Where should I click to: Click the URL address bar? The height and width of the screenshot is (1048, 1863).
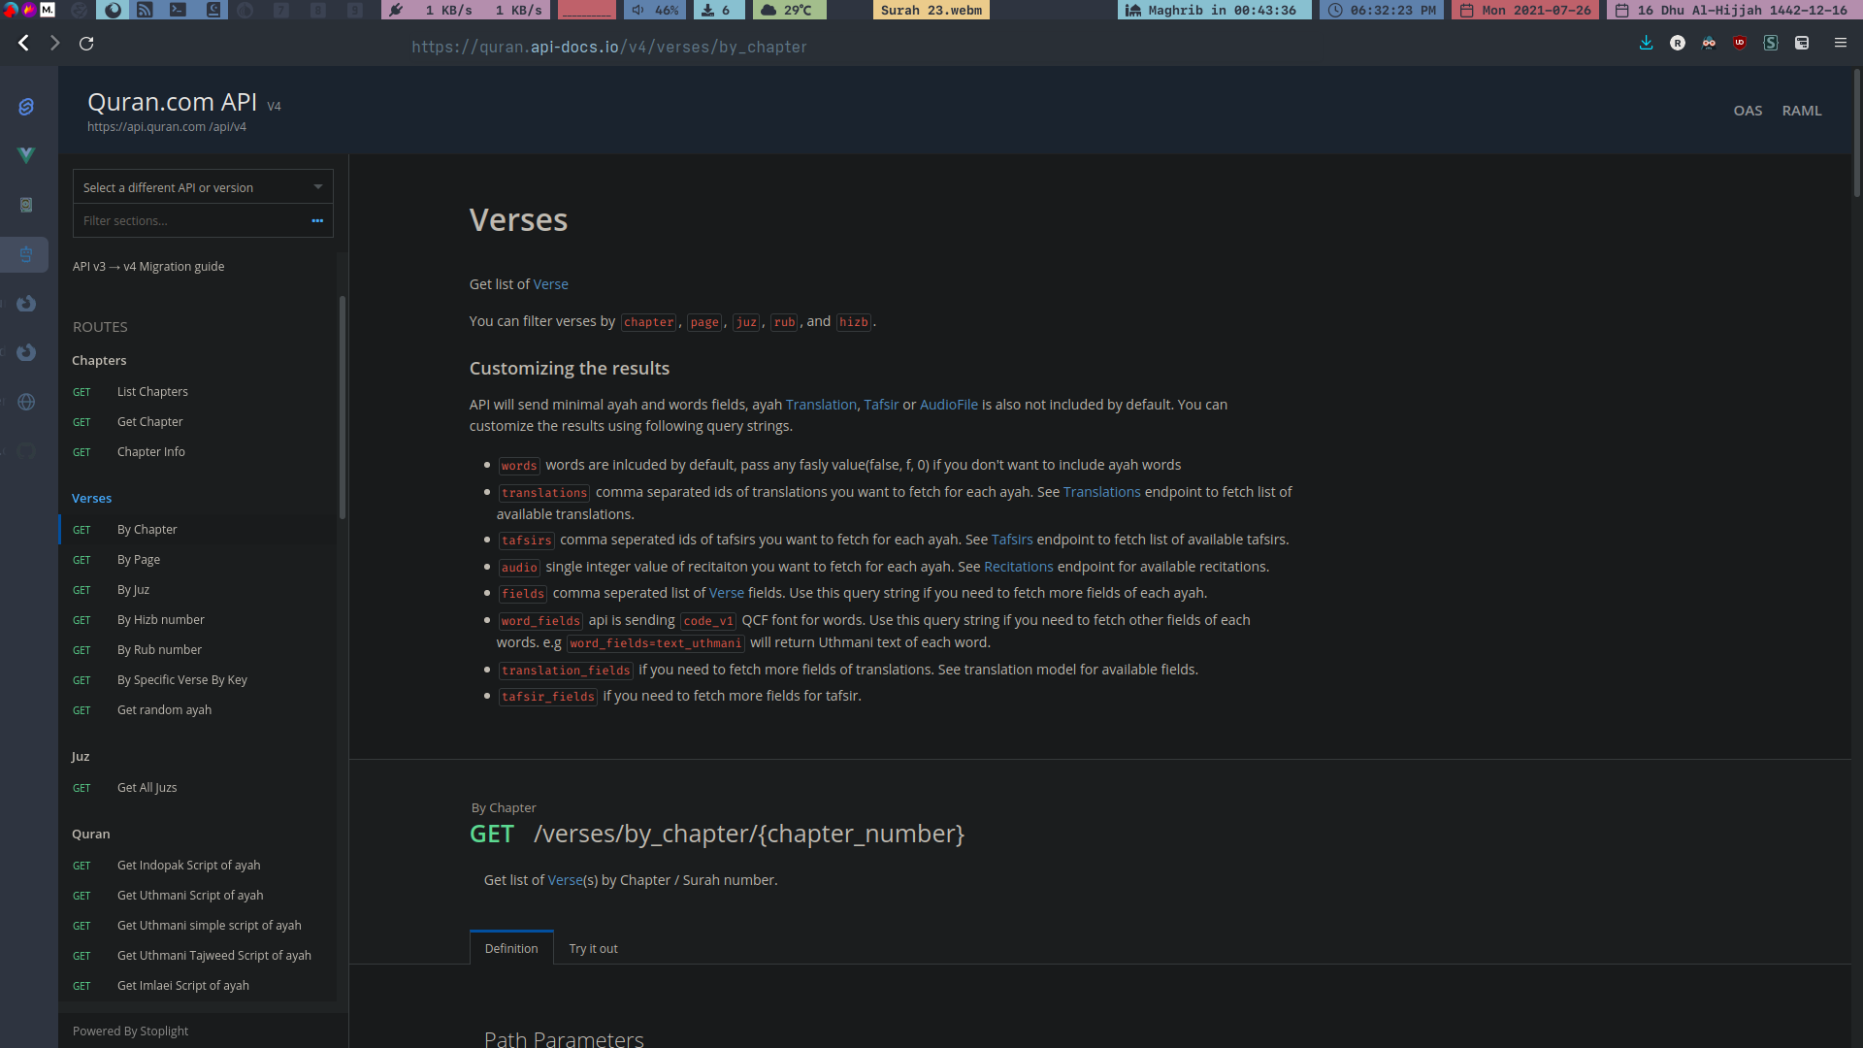(609, 47)
